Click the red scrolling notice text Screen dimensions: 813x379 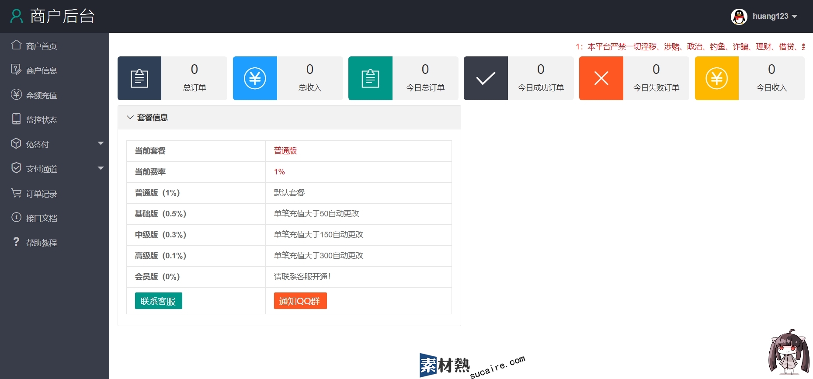click(690, 47)
